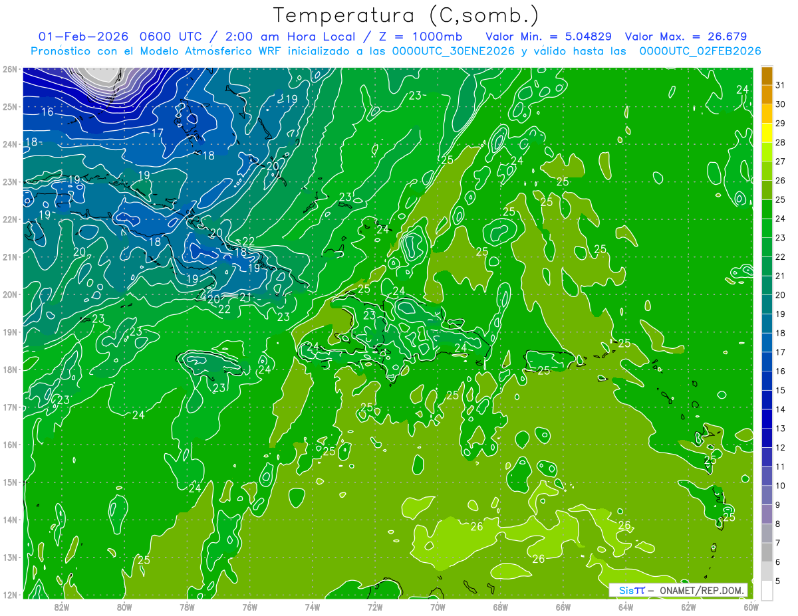
Task: Click the longitude label '82W'
Action: click(x=62, y=607)
